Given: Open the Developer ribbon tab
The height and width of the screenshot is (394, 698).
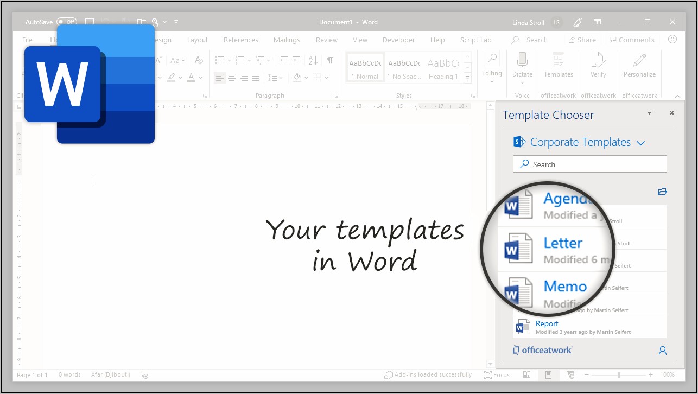Looking at the screenshot, I should [x=399, y=40].
